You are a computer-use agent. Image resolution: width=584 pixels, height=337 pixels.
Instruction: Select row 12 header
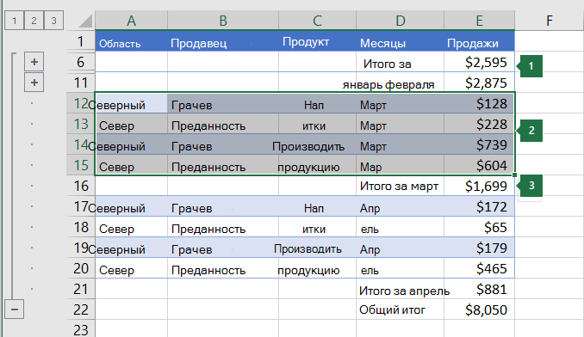[81, 103]
